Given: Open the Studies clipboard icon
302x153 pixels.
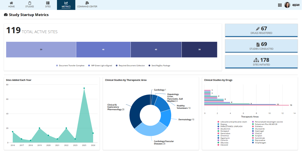Looking at the screenshot, I should coord(29,3).
